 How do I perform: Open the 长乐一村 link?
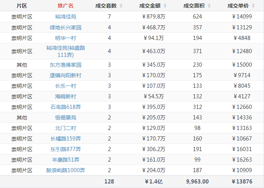tap(66, 86)
